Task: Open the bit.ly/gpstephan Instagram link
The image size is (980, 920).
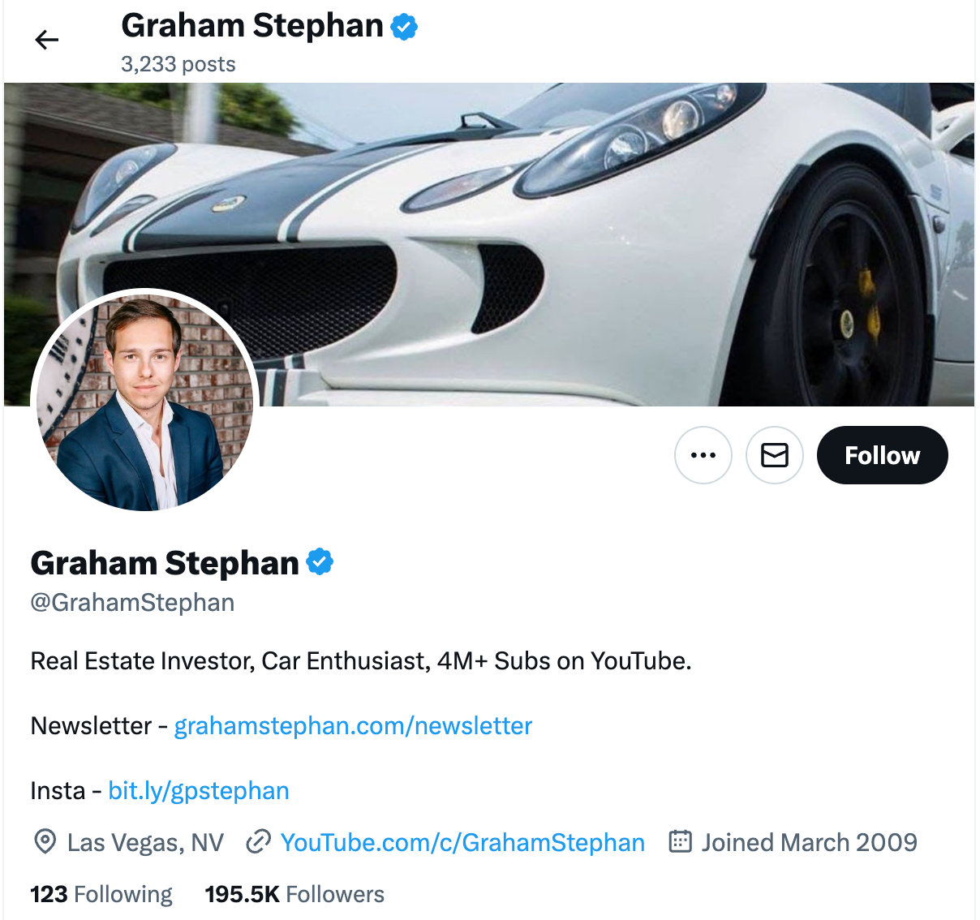Action: tap(199, 790)
